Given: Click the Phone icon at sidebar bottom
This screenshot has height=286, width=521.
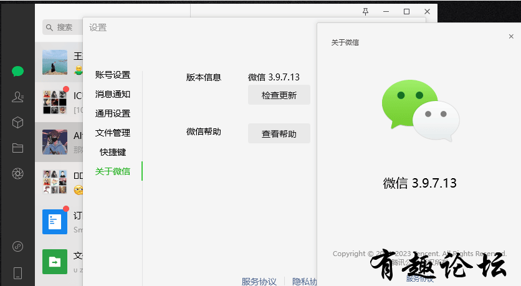Looking at the screenshot, I should (17, 273).
